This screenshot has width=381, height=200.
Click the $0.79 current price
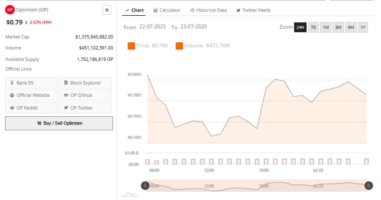[x=14, y=22]
